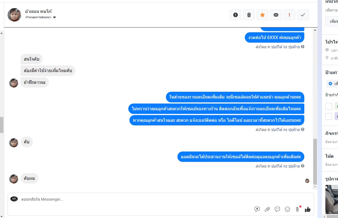Open the emoji picker smiley icon
The height and width of the screenshot is (218, 338).
pos(287,209)
